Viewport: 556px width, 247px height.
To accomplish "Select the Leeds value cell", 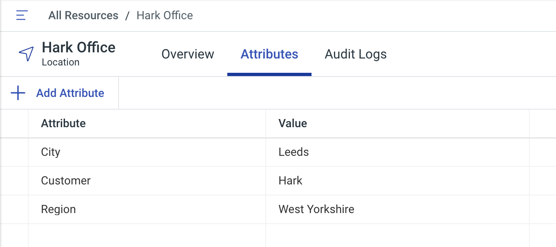I will (x=398, y=152).
